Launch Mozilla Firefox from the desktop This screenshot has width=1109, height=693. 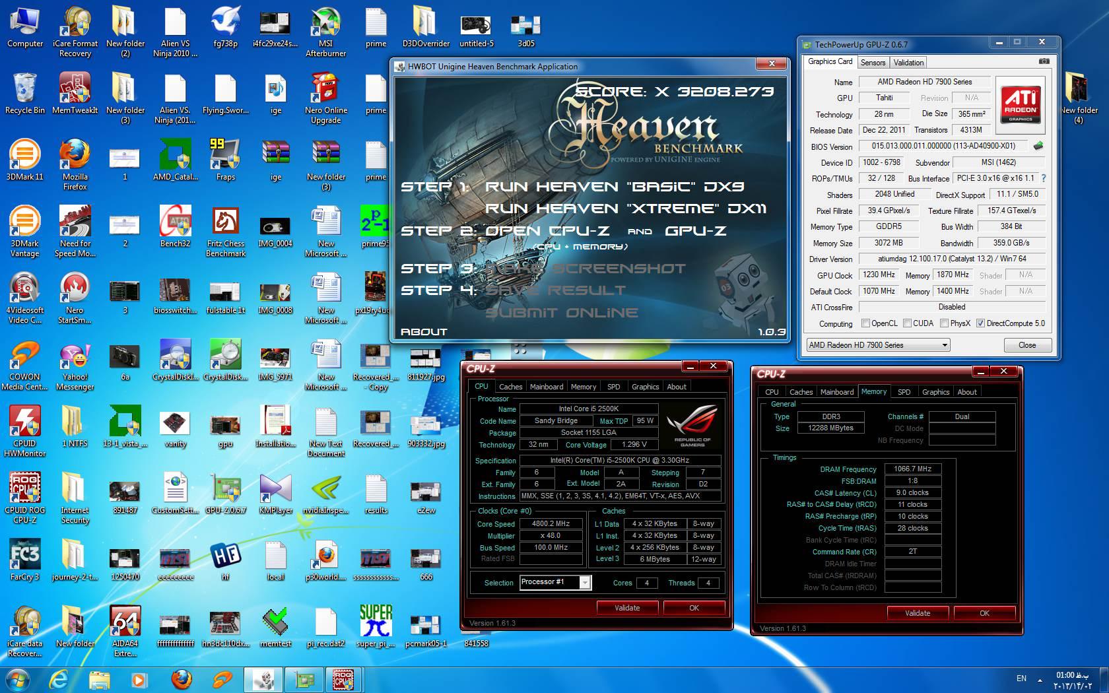coord(75,164)
